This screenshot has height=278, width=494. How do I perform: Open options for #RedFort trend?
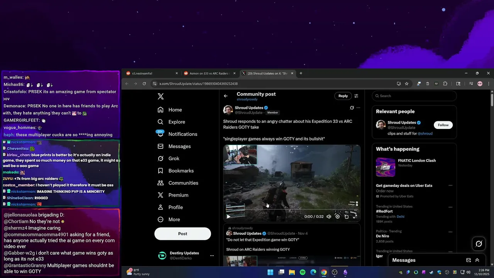450,207
